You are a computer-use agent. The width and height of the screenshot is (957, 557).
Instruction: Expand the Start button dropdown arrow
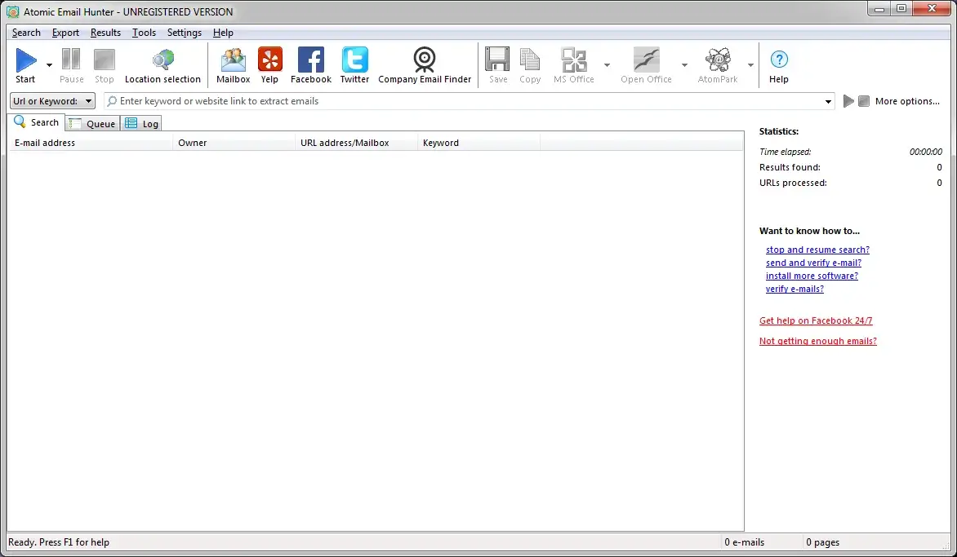[47, 64]
